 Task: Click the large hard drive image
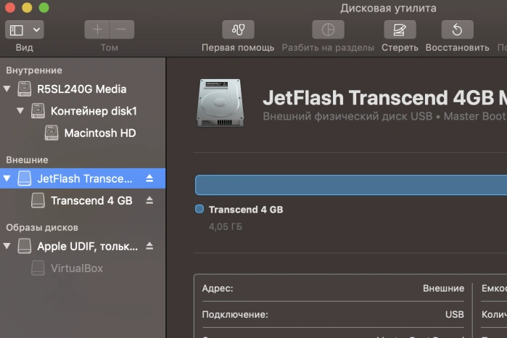[x=220, y=103]
